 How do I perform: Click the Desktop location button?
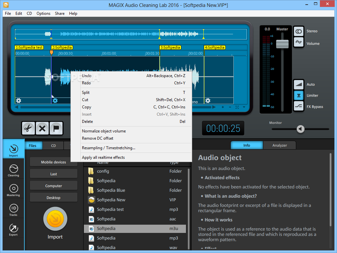click(x=54, y=198)
